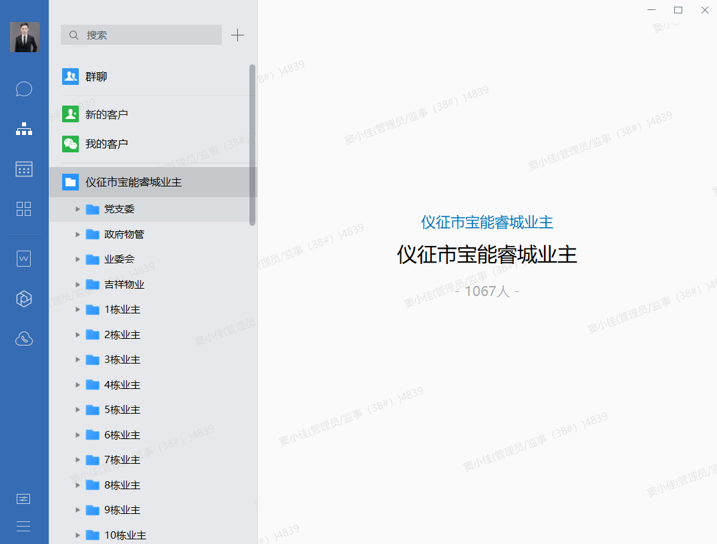Expand the 2栋业主 folder arrow

pos(78,335)
